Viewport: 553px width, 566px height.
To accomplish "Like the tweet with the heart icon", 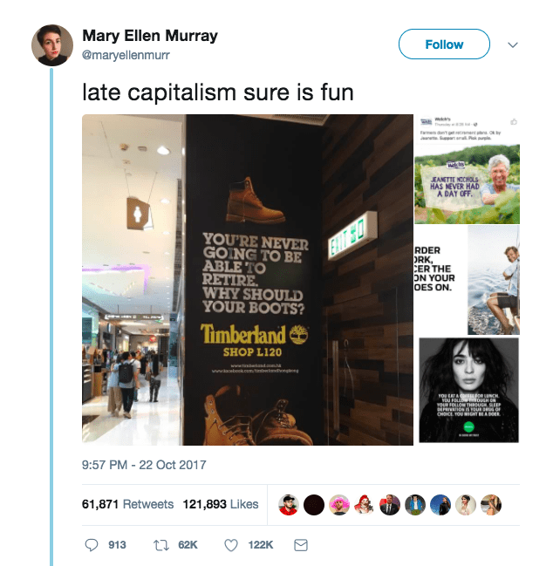I will tap(231, 545).
